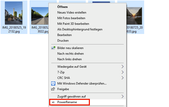
Task: Expand the 7-Zip submenu arrow
Action: pyautogui.click(x=122, y=72)
